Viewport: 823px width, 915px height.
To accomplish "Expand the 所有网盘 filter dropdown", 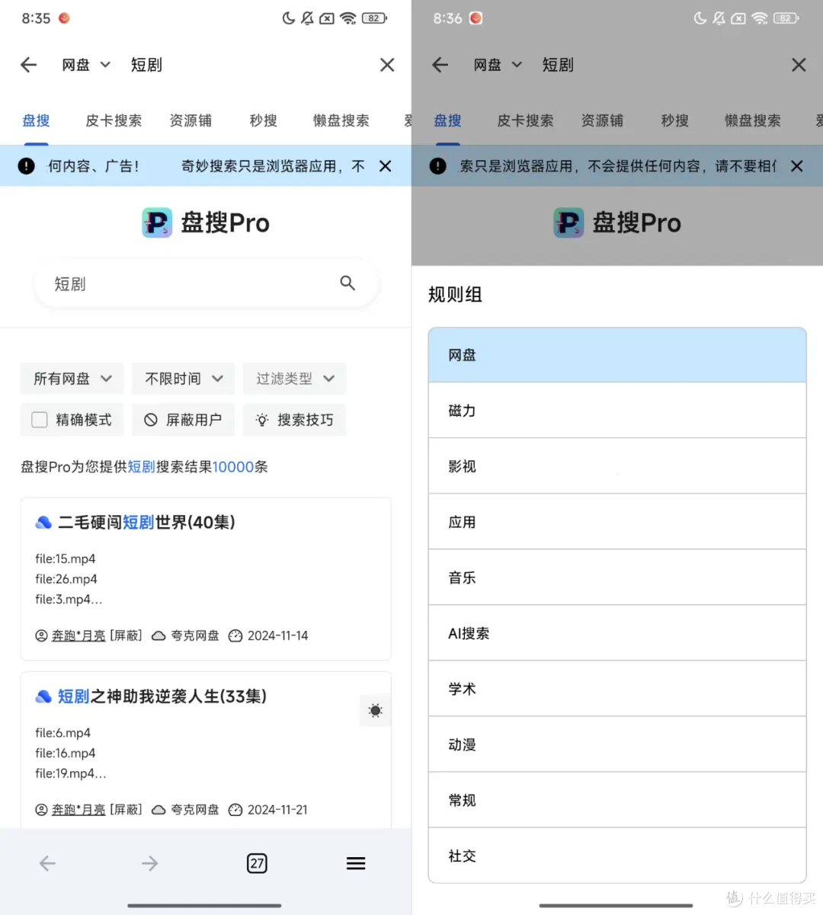I will click(72, 379).
